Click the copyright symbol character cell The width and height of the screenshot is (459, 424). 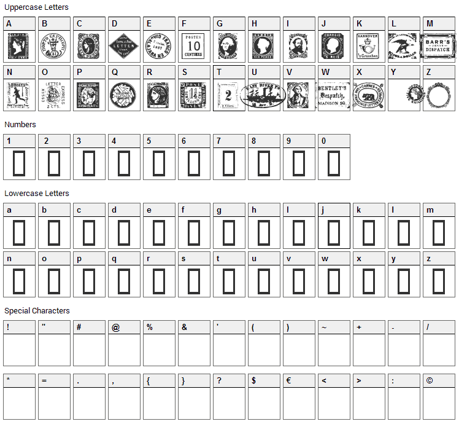pos(439,396)
